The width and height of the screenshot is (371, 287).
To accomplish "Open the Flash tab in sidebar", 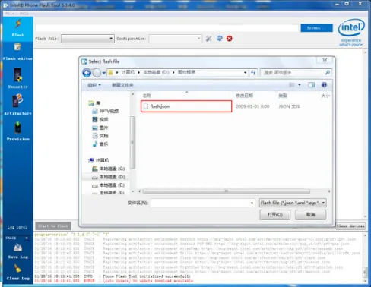I will coord(18,29).
